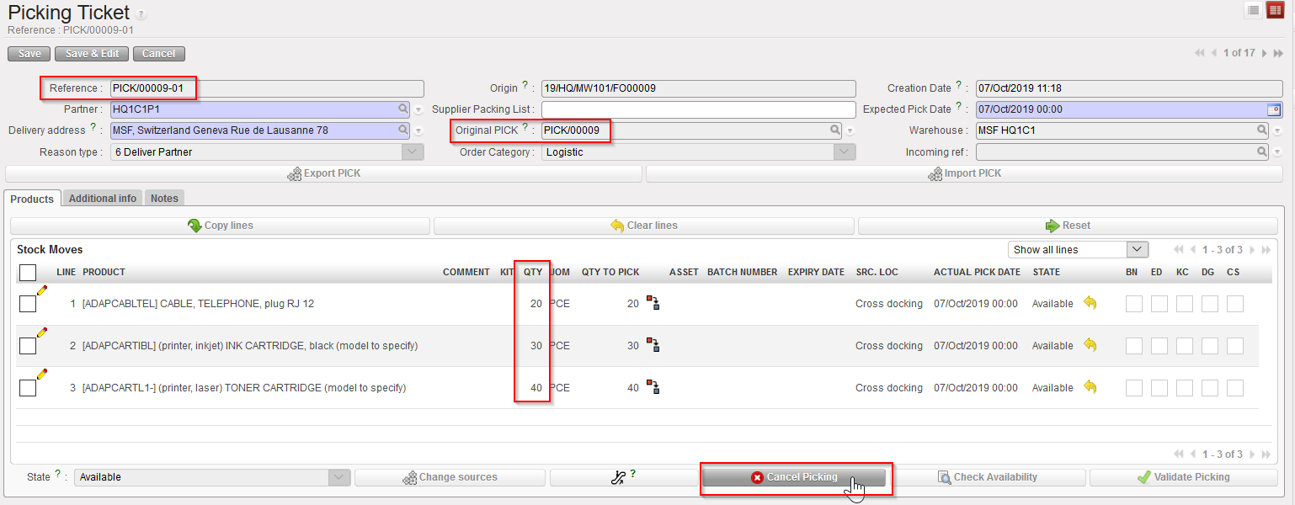Switch to the Additional info tab
1295x505 pixels.
[x=103, y=199]
